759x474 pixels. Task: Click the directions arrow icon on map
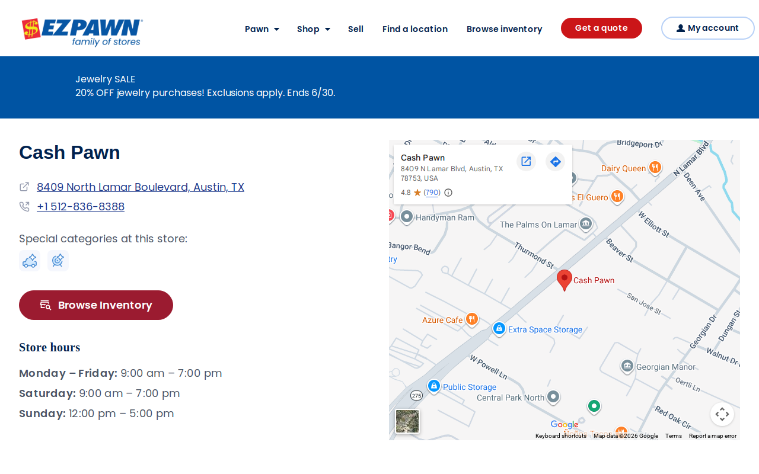click(x=555, y=161)
